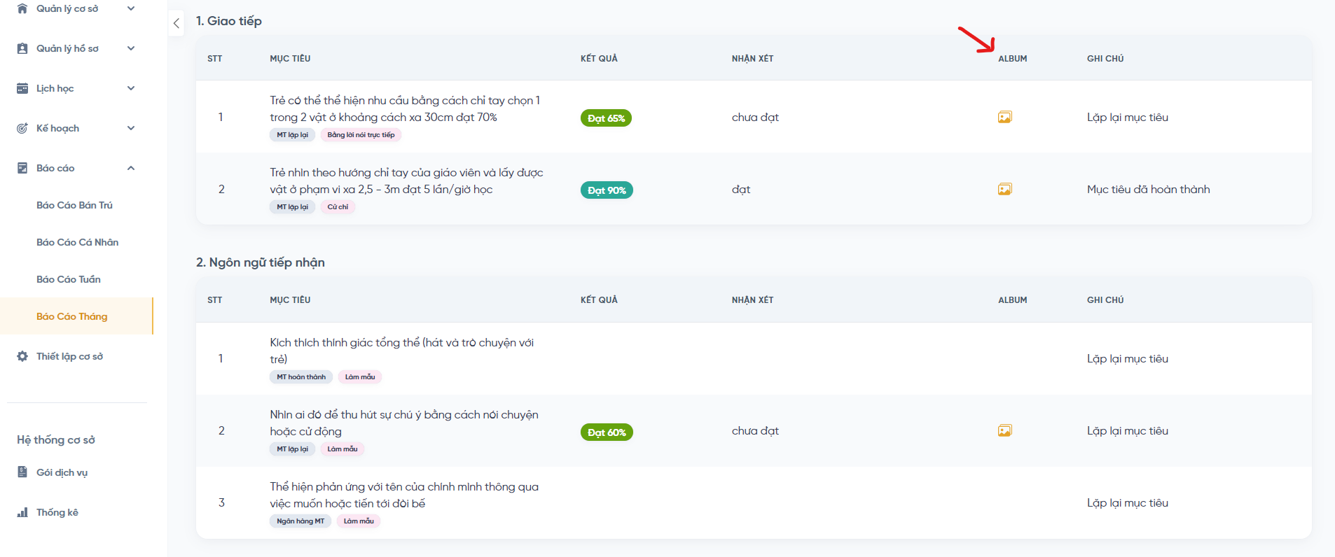Open album icon for second Giao tiếp goal
This screenshot has width=1335, height=557.
pyautogui.click(x=1004, y=190)
